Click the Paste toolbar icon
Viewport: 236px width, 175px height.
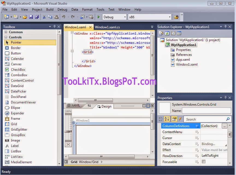click(x=56, y=17)
